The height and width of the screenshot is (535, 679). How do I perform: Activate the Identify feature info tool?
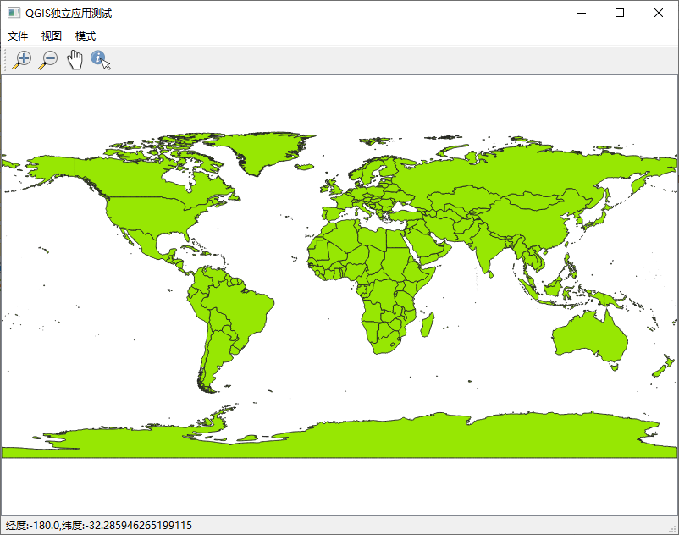click(101, 60)
